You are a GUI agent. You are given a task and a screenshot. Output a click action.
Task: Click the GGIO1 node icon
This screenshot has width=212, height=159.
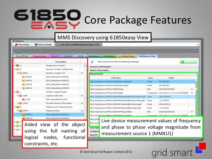23,77
